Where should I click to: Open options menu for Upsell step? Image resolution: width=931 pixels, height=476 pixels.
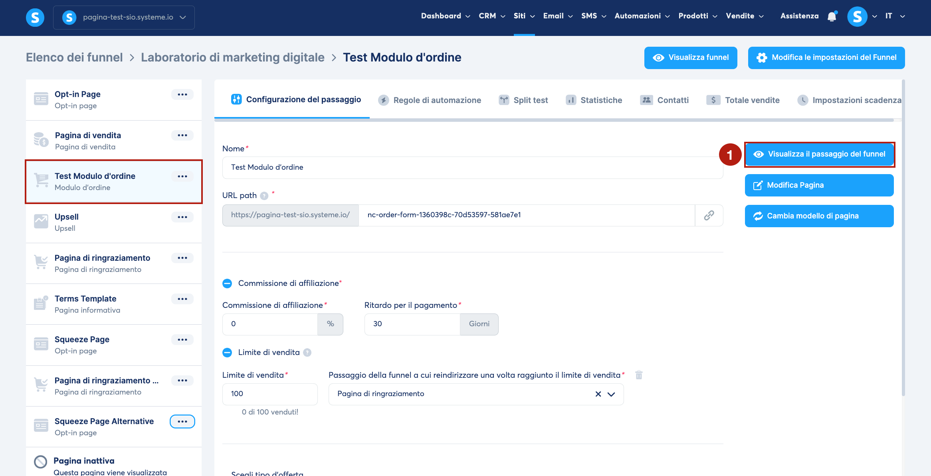(182, 217)
